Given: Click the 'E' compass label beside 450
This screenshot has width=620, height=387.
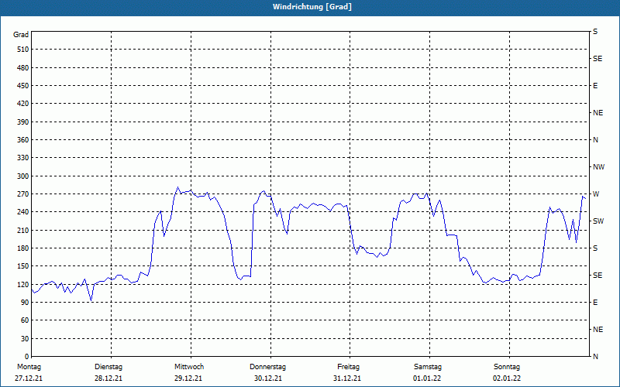Looking at the screenshot, I should (x=595, y=86).
